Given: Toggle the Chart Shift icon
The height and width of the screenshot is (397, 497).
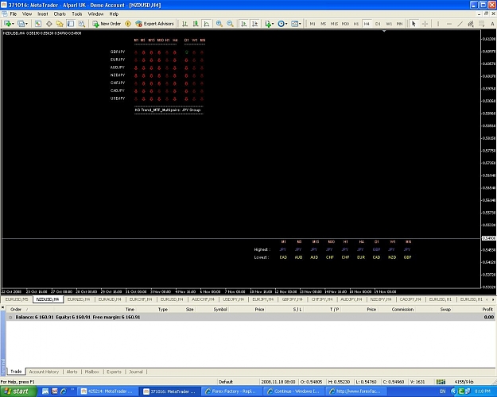Looking at the screenshot, I should [254, 24].
